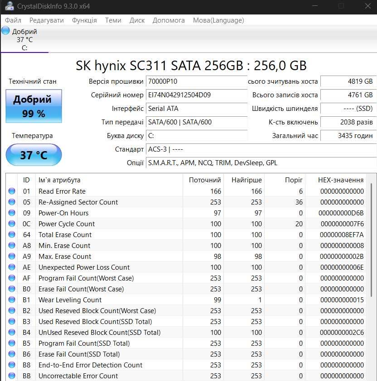Click the status orb for Power Cycle Count
Viewport: 377px width, 381px height.
coord(12,224)
